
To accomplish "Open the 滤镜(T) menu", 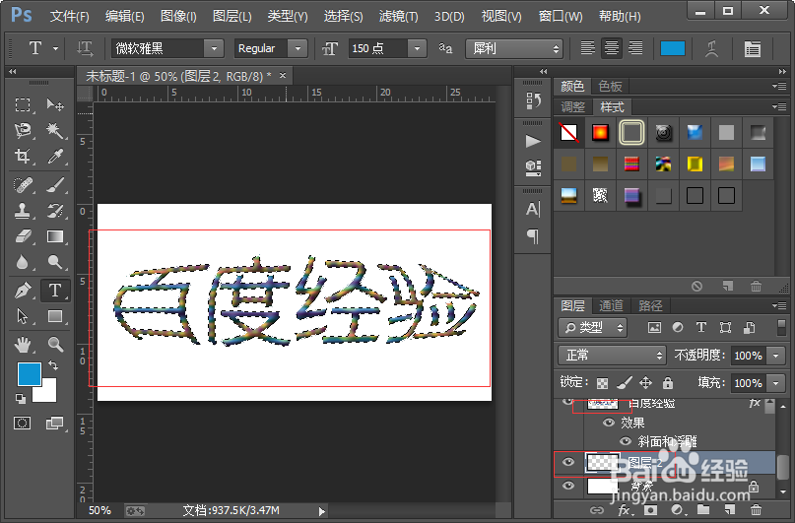I will [399, 17].
